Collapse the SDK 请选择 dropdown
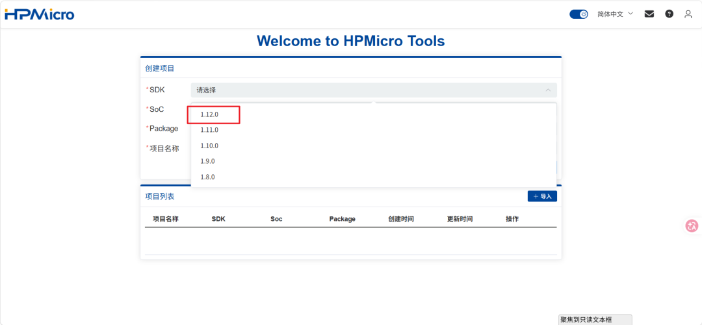 tap(374, 90)
